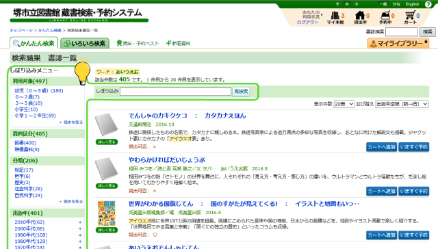This screenshot has width=438, height=249.
Task: Open the 表示件数 20冊 dropdown
Action: 344,104
